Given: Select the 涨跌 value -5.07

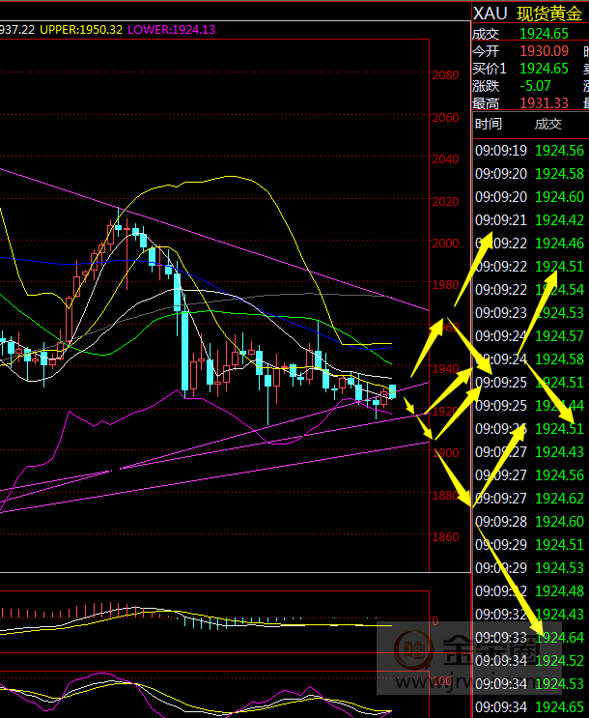Looking at the screenshot, I should (537, 86).
